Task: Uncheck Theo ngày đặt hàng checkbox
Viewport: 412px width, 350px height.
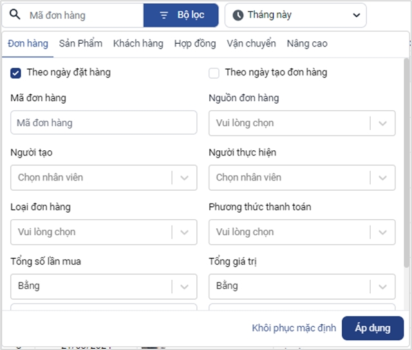Action: coord(15,73)
